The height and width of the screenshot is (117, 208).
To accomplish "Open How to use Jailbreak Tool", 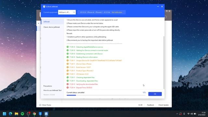I will 52,90.
